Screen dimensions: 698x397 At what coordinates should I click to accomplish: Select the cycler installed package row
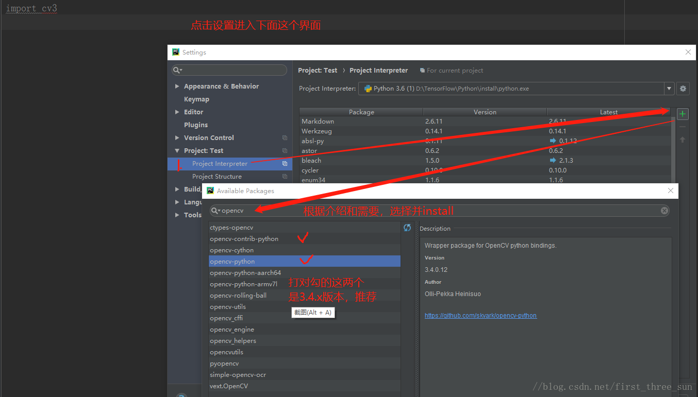[485, 170]
